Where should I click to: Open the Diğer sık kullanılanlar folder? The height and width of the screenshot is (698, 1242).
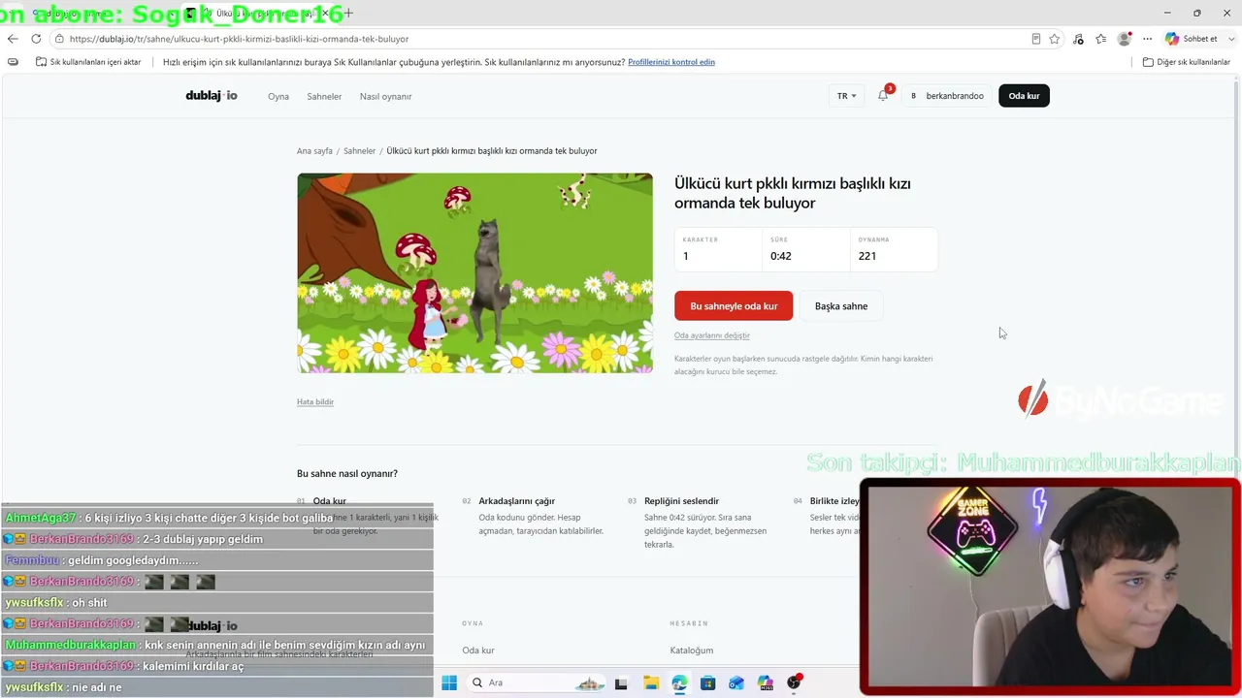1187,62
